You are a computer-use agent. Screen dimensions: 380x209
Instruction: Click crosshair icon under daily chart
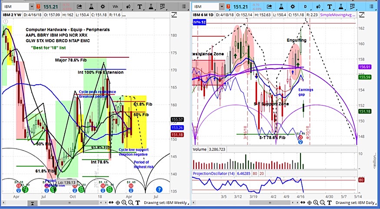pyautogui.click(x=310, y=202)
